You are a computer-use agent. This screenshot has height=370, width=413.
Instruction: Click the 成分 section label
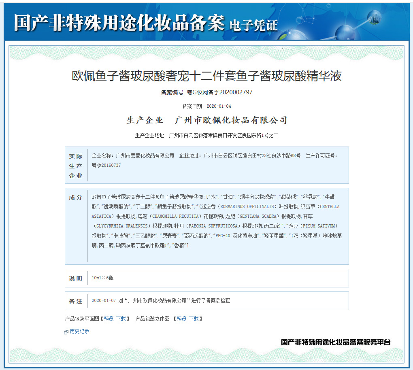pyautogui.click(x=76, y=198)
